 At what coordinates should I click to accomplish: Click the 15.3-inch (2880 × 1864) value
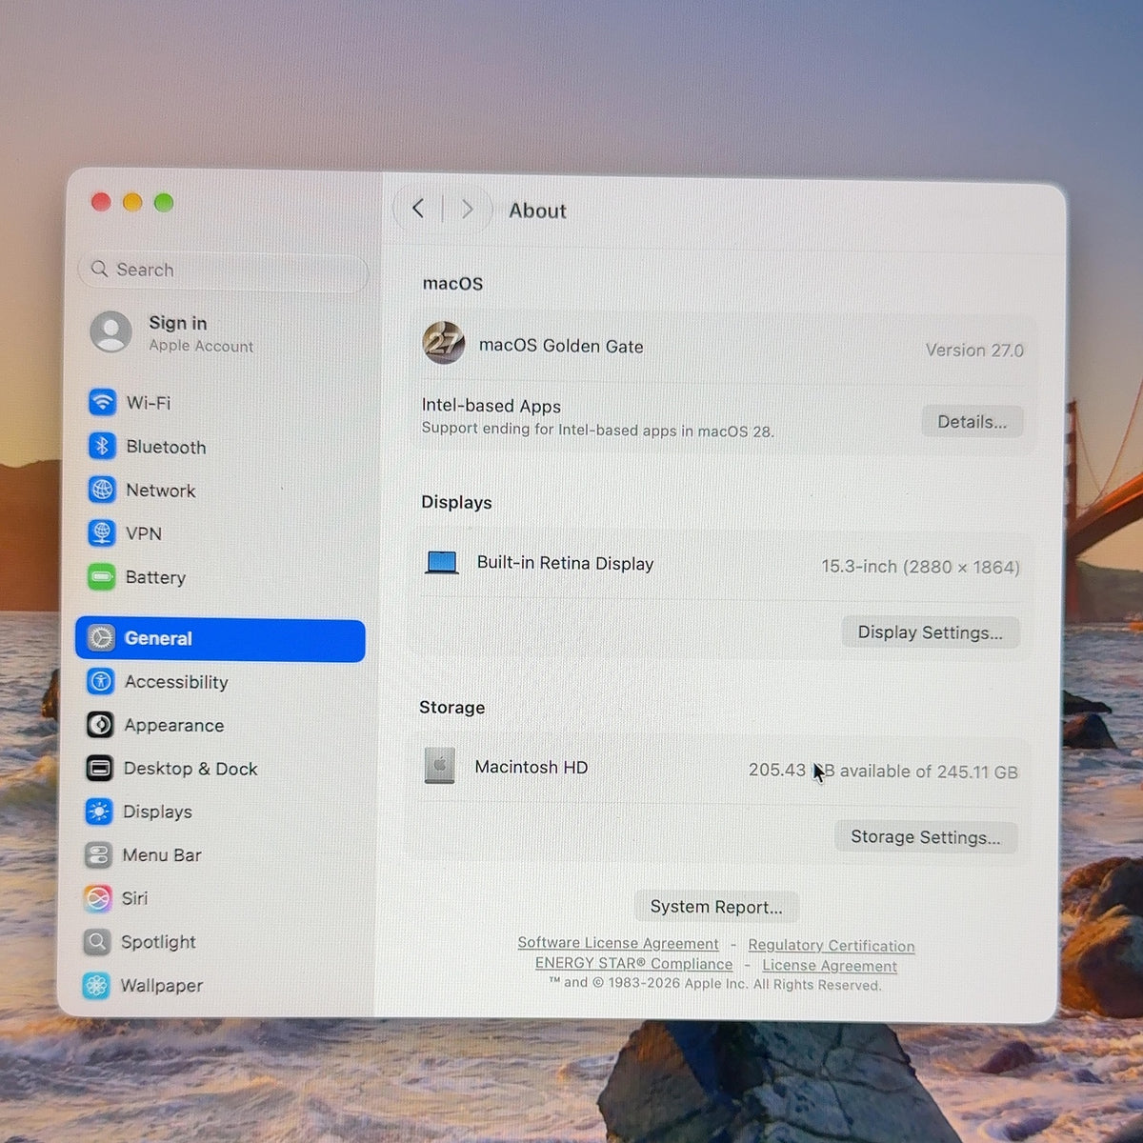click(920, 567)
